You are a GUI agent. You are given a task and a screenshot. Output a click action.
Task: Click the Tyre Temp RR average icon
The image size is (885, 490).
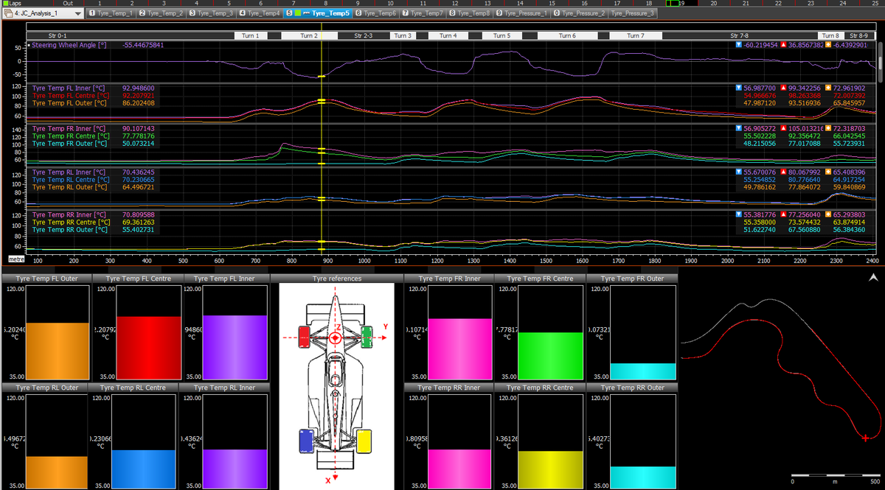828,214
